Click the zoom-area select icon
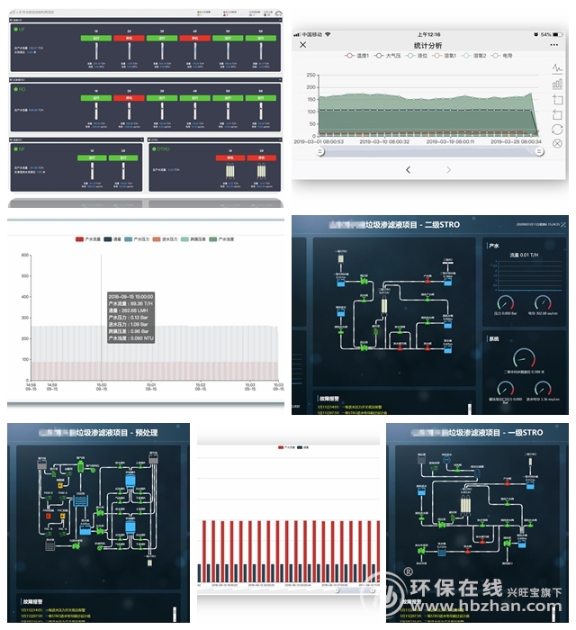Viewport: 576px width, 630px height. pos(557,99)
